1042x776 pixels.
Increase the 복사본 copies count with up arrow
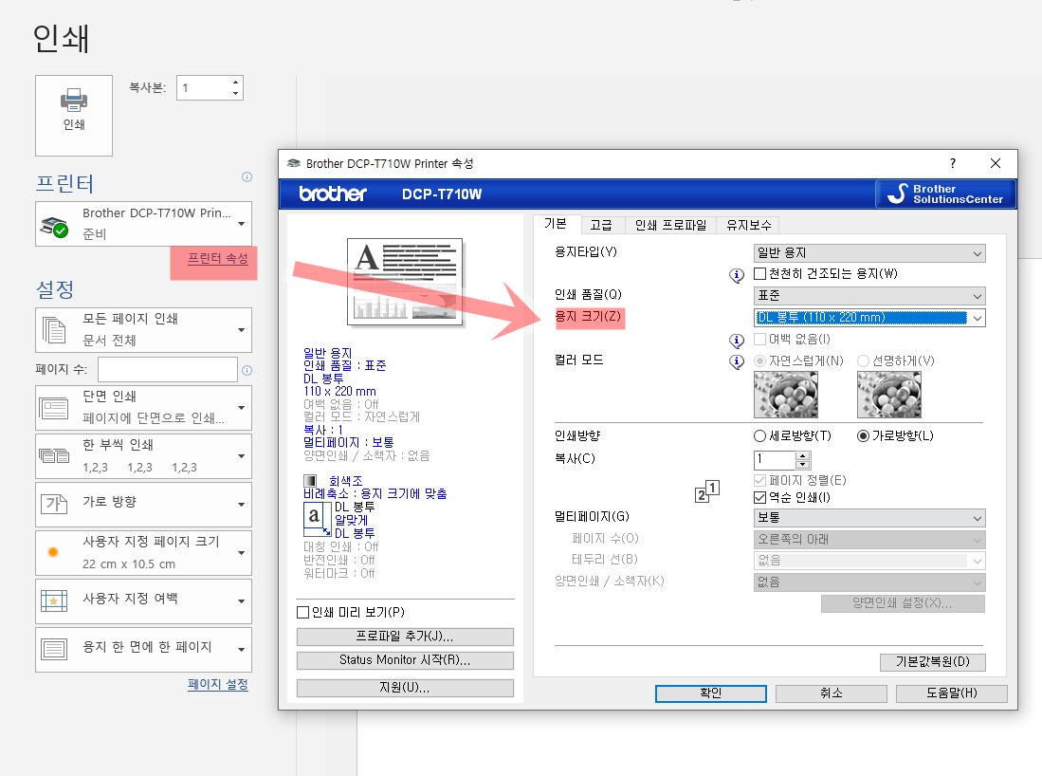pyautogui.click(x=235, y=83)
